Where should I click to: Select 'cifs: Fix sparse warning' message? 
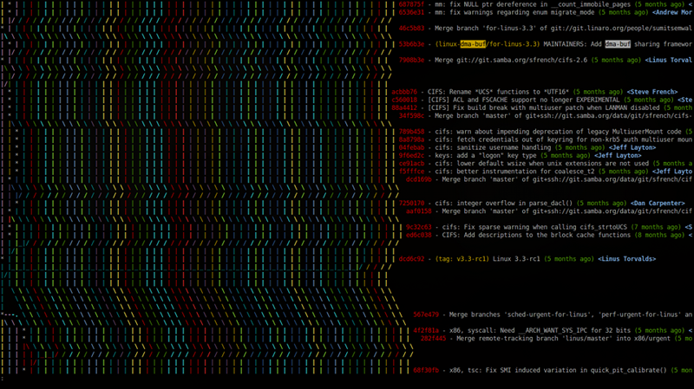tap(534, 227)
